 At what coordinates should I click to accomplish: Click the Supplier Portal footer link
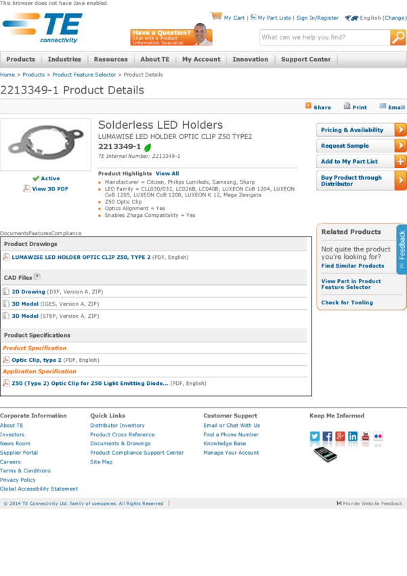point(19,453)
